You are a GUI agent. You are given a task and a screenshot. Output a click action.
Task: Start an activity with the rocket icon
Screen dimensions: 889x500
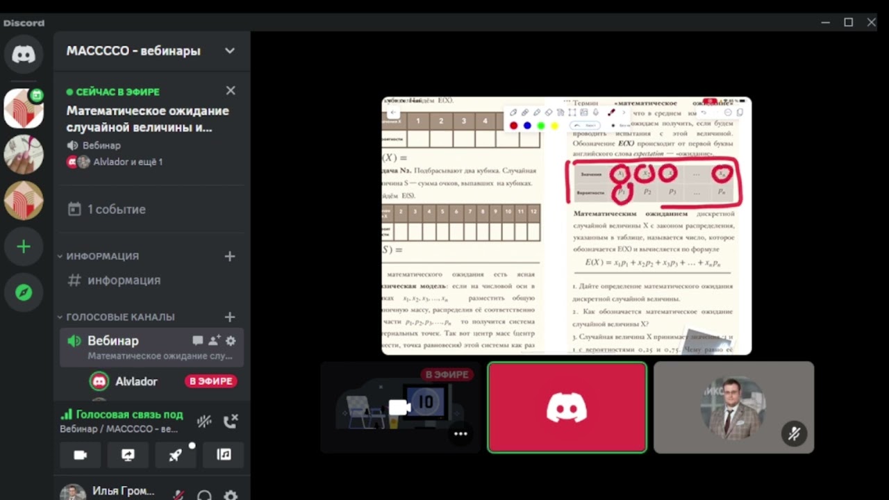[x=176, y=455]
